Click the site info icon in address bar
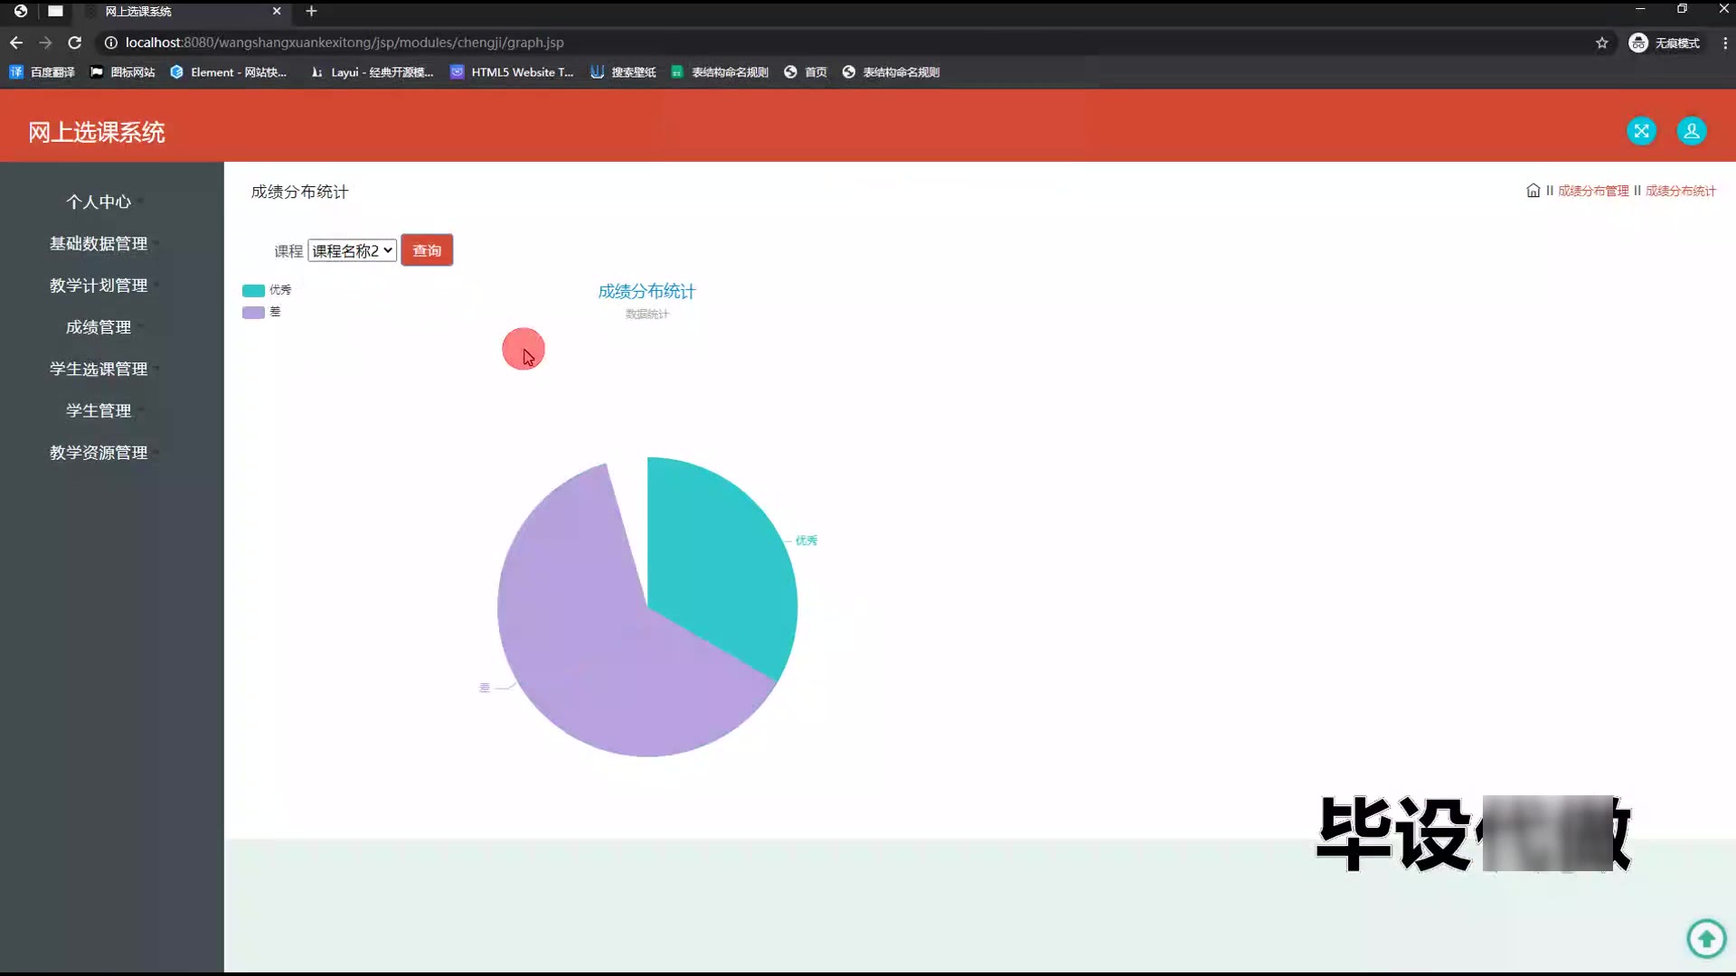The image size is (1736, 976). (x=110, y=42)
